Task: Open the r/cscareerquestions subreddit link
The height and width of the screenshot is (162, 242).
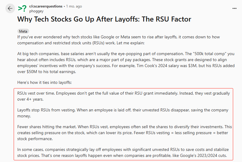Action: 46,6
